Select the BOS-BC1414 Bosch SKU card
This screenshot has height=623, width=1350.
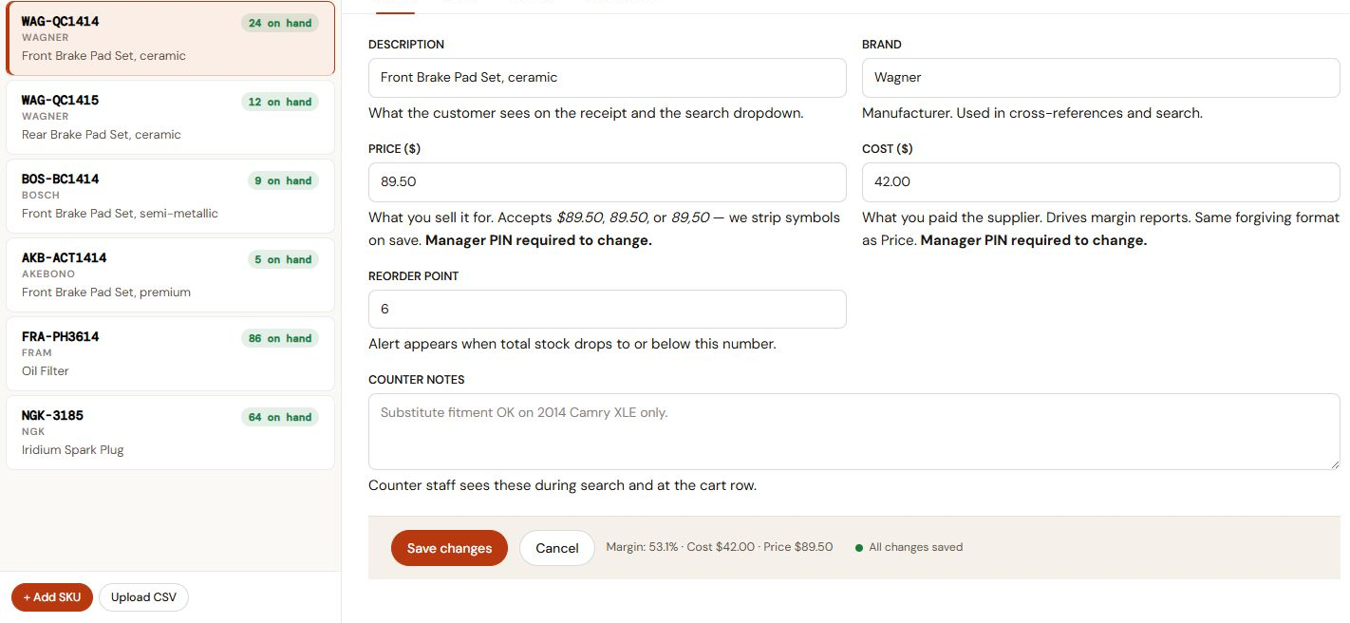click(171, 197)
